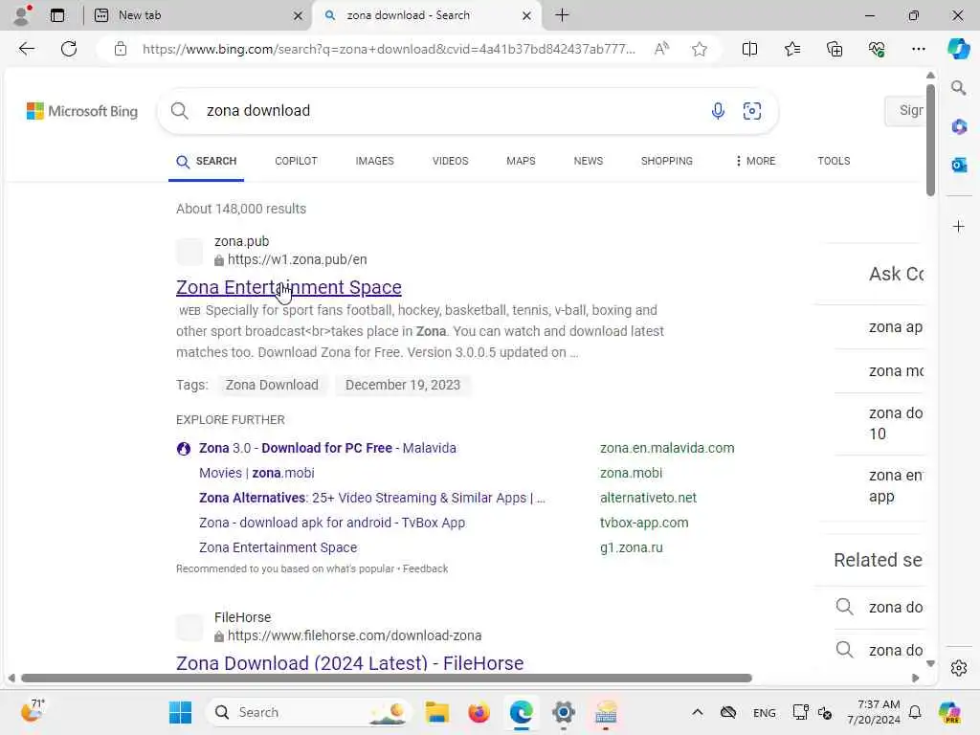Open Zona download apk TvBox link
The width and height of the screenshot is (980, 735).
[332, 523]
